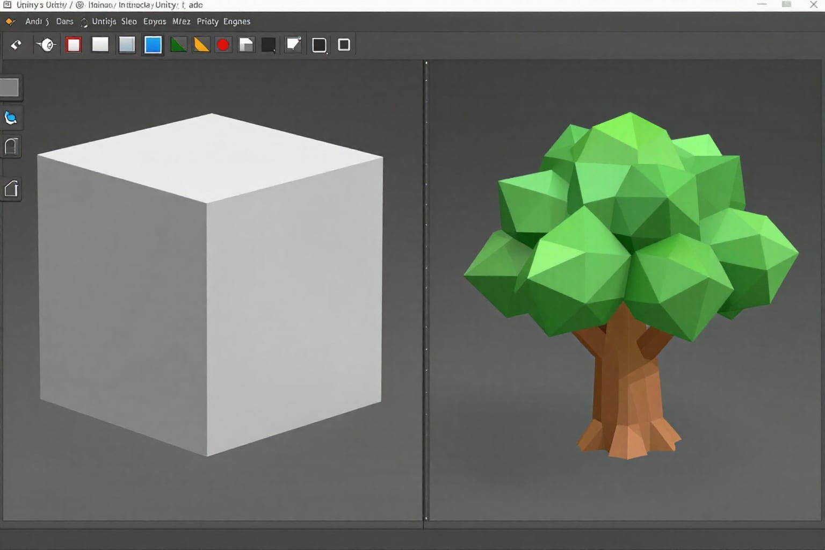Maximize the Unity window
The height and width of the screenshot is (550, 825).
787,4
